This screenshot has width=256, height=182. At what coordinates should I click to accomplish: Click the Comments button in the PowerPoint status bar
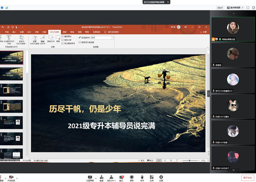150,161
